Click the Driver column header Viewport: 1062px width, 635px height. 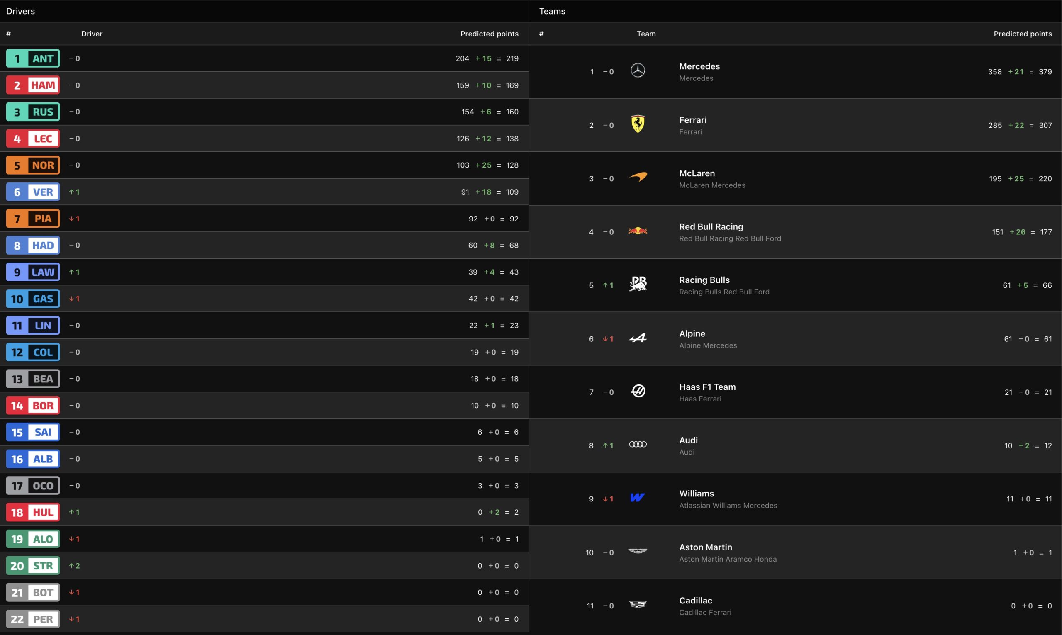click(x=92, y=34)
